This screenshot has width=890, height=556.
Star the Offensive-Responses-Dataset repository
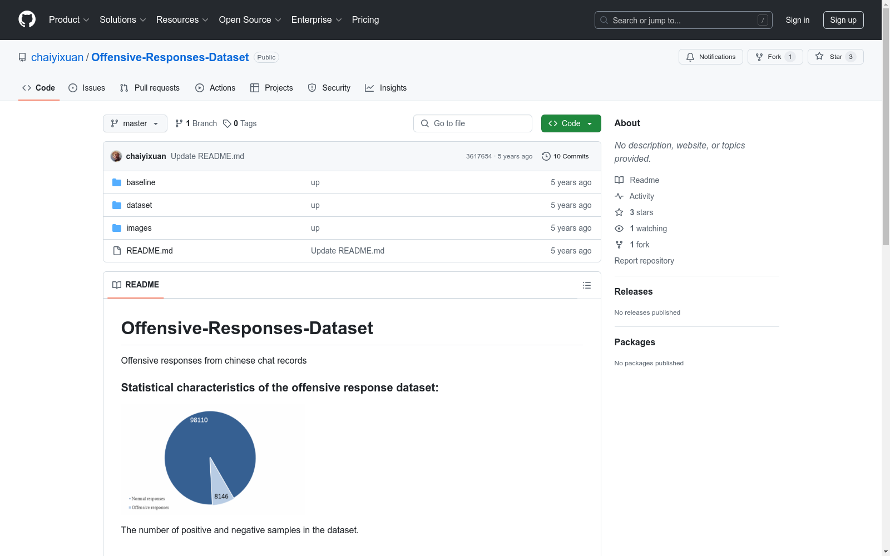coord(835,57)
